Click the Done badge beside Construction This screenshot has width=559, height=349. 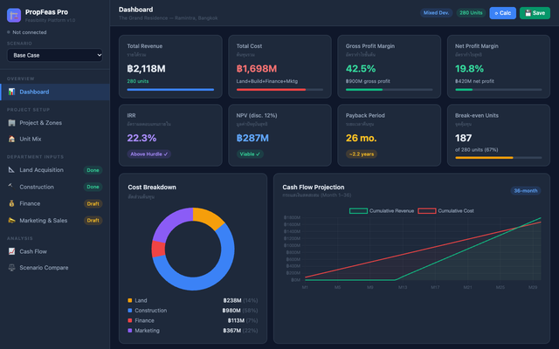coord(93,187)
